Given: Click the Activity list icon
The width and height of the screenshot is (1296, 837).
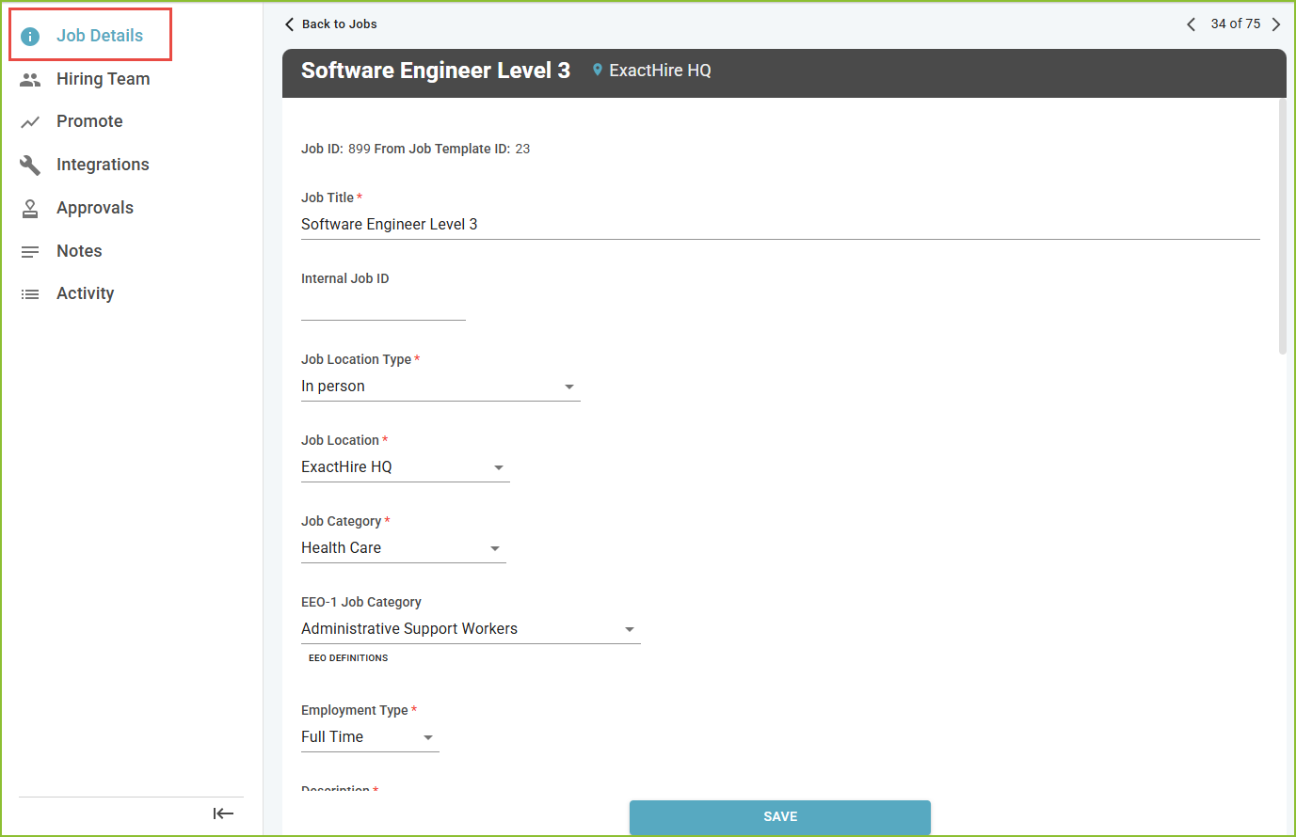Looking at the screenshot, I should pyautogui.click(x=30, y=294).
